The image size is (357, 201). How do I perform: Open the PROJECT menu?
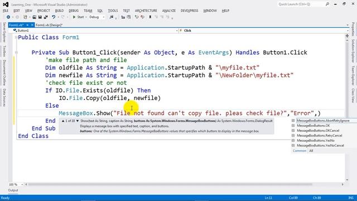pos(44,11)
